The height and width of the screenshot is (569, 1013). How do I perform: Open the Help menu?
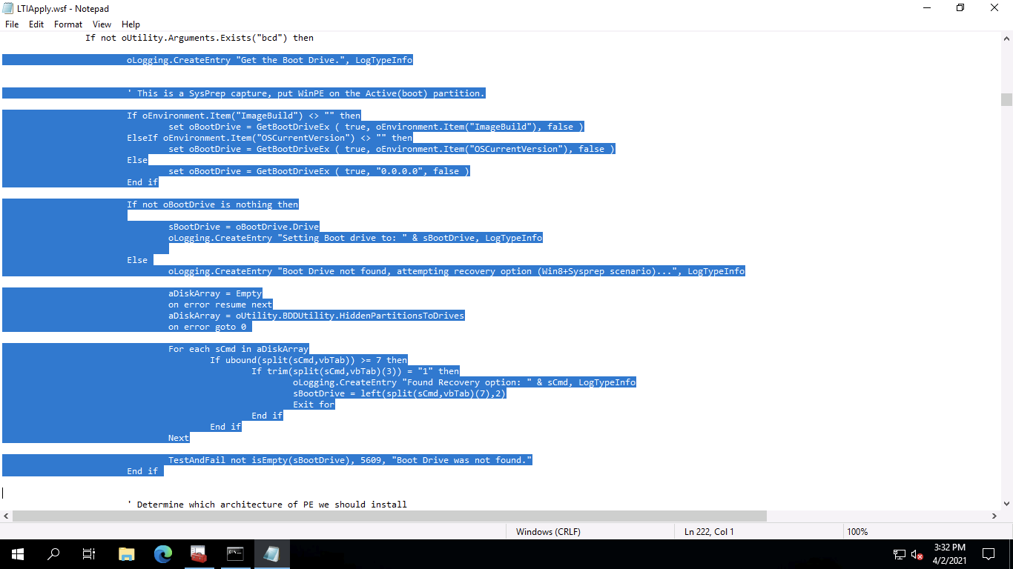[131, 24]
